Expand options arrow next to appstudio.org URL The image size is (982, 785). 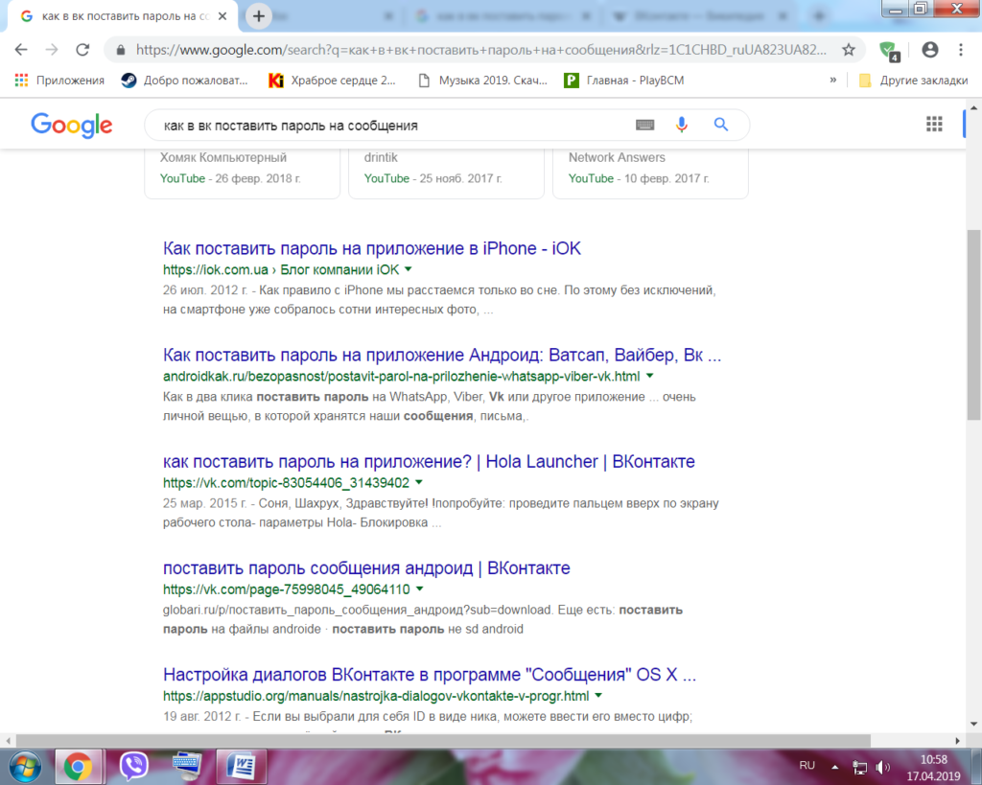(x=598, y=695)
